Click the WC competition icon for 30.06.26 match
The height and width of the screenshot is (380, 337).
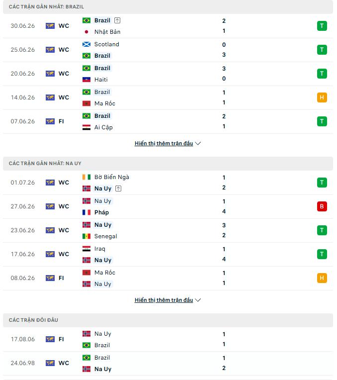[50, 26]
